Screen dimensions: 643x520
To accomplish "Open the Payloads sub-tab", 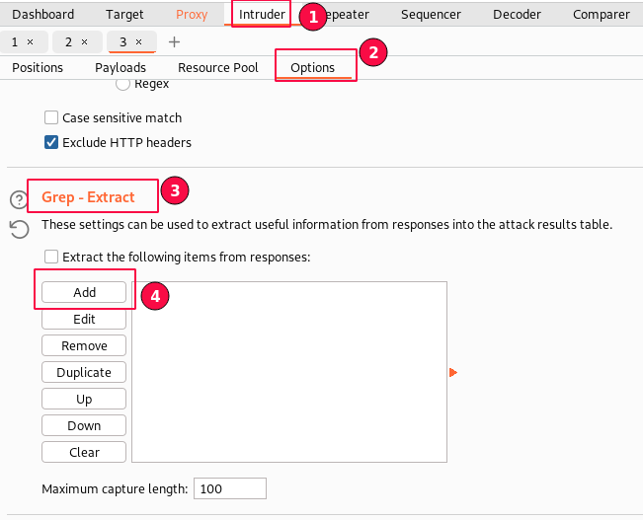I will click(121, 68).
